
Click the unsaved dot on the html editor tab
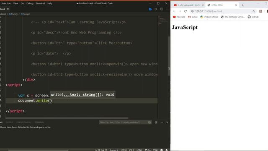click(x=8, y=9)
